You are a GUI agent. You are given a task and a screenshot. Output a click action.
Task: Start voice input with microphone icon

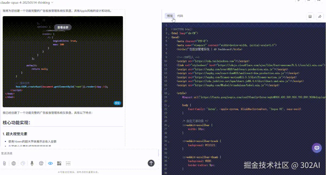(x=32, y=163)
